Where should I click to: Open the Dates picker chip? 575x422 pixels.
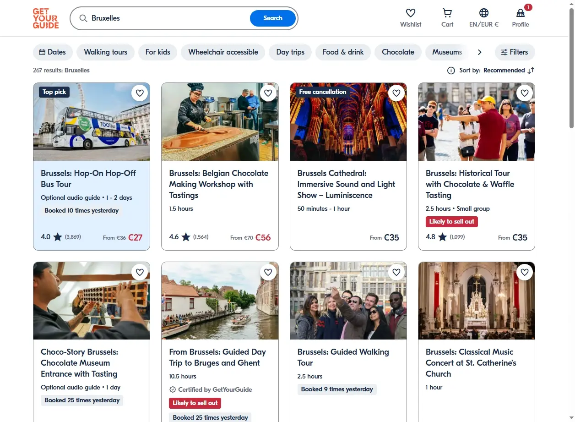(53, 52)
